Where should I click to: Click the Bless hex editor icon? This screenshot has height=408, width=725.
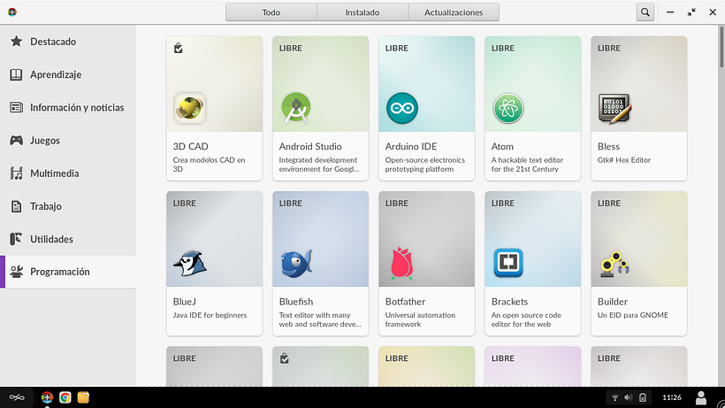coord(614,109)
